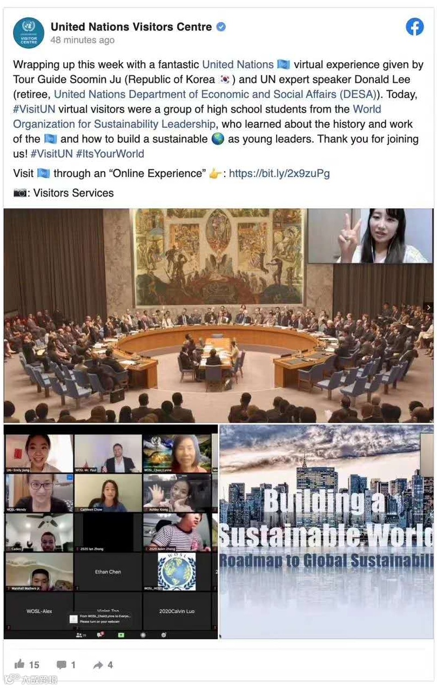Click the tour guide webcam inset
This screenshot has height=688, width=437.
(370, 236)
